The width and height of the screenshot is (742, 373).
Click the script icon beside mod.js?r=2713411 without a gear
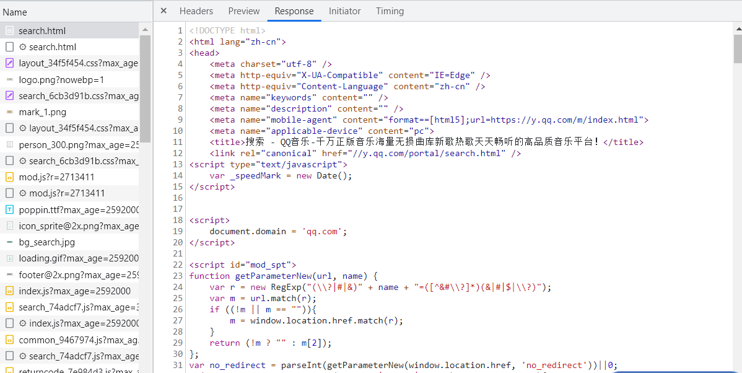pos(9,177)
